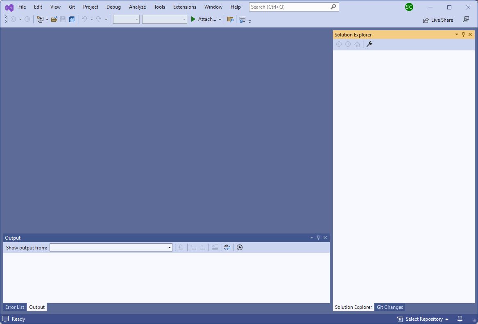
Task: Toggle Word Wrap in Output panel
Action: 227,247
